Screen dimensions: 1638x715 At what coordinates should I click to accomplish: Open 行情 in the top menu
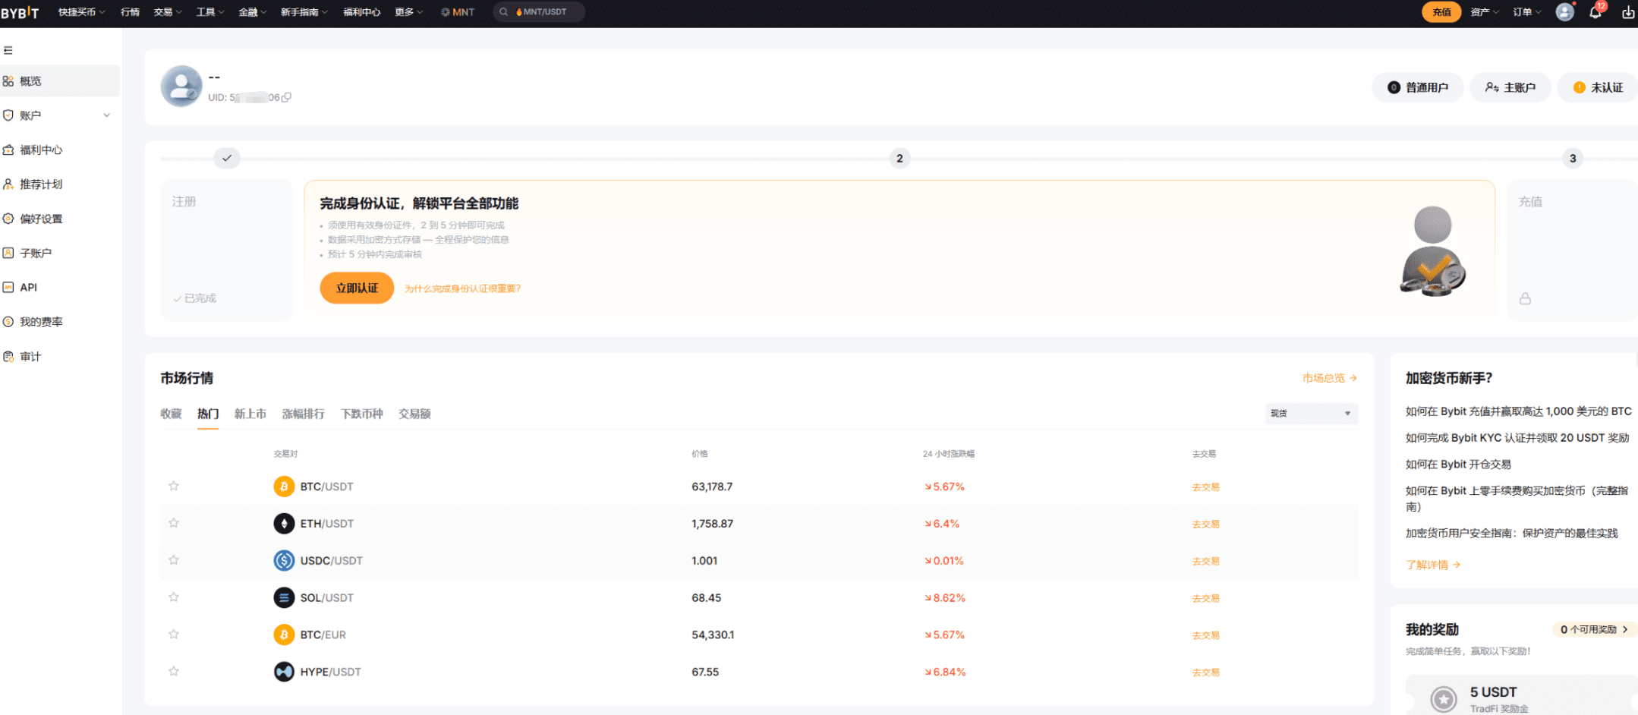pyautogui.click(x=130, y=12)
